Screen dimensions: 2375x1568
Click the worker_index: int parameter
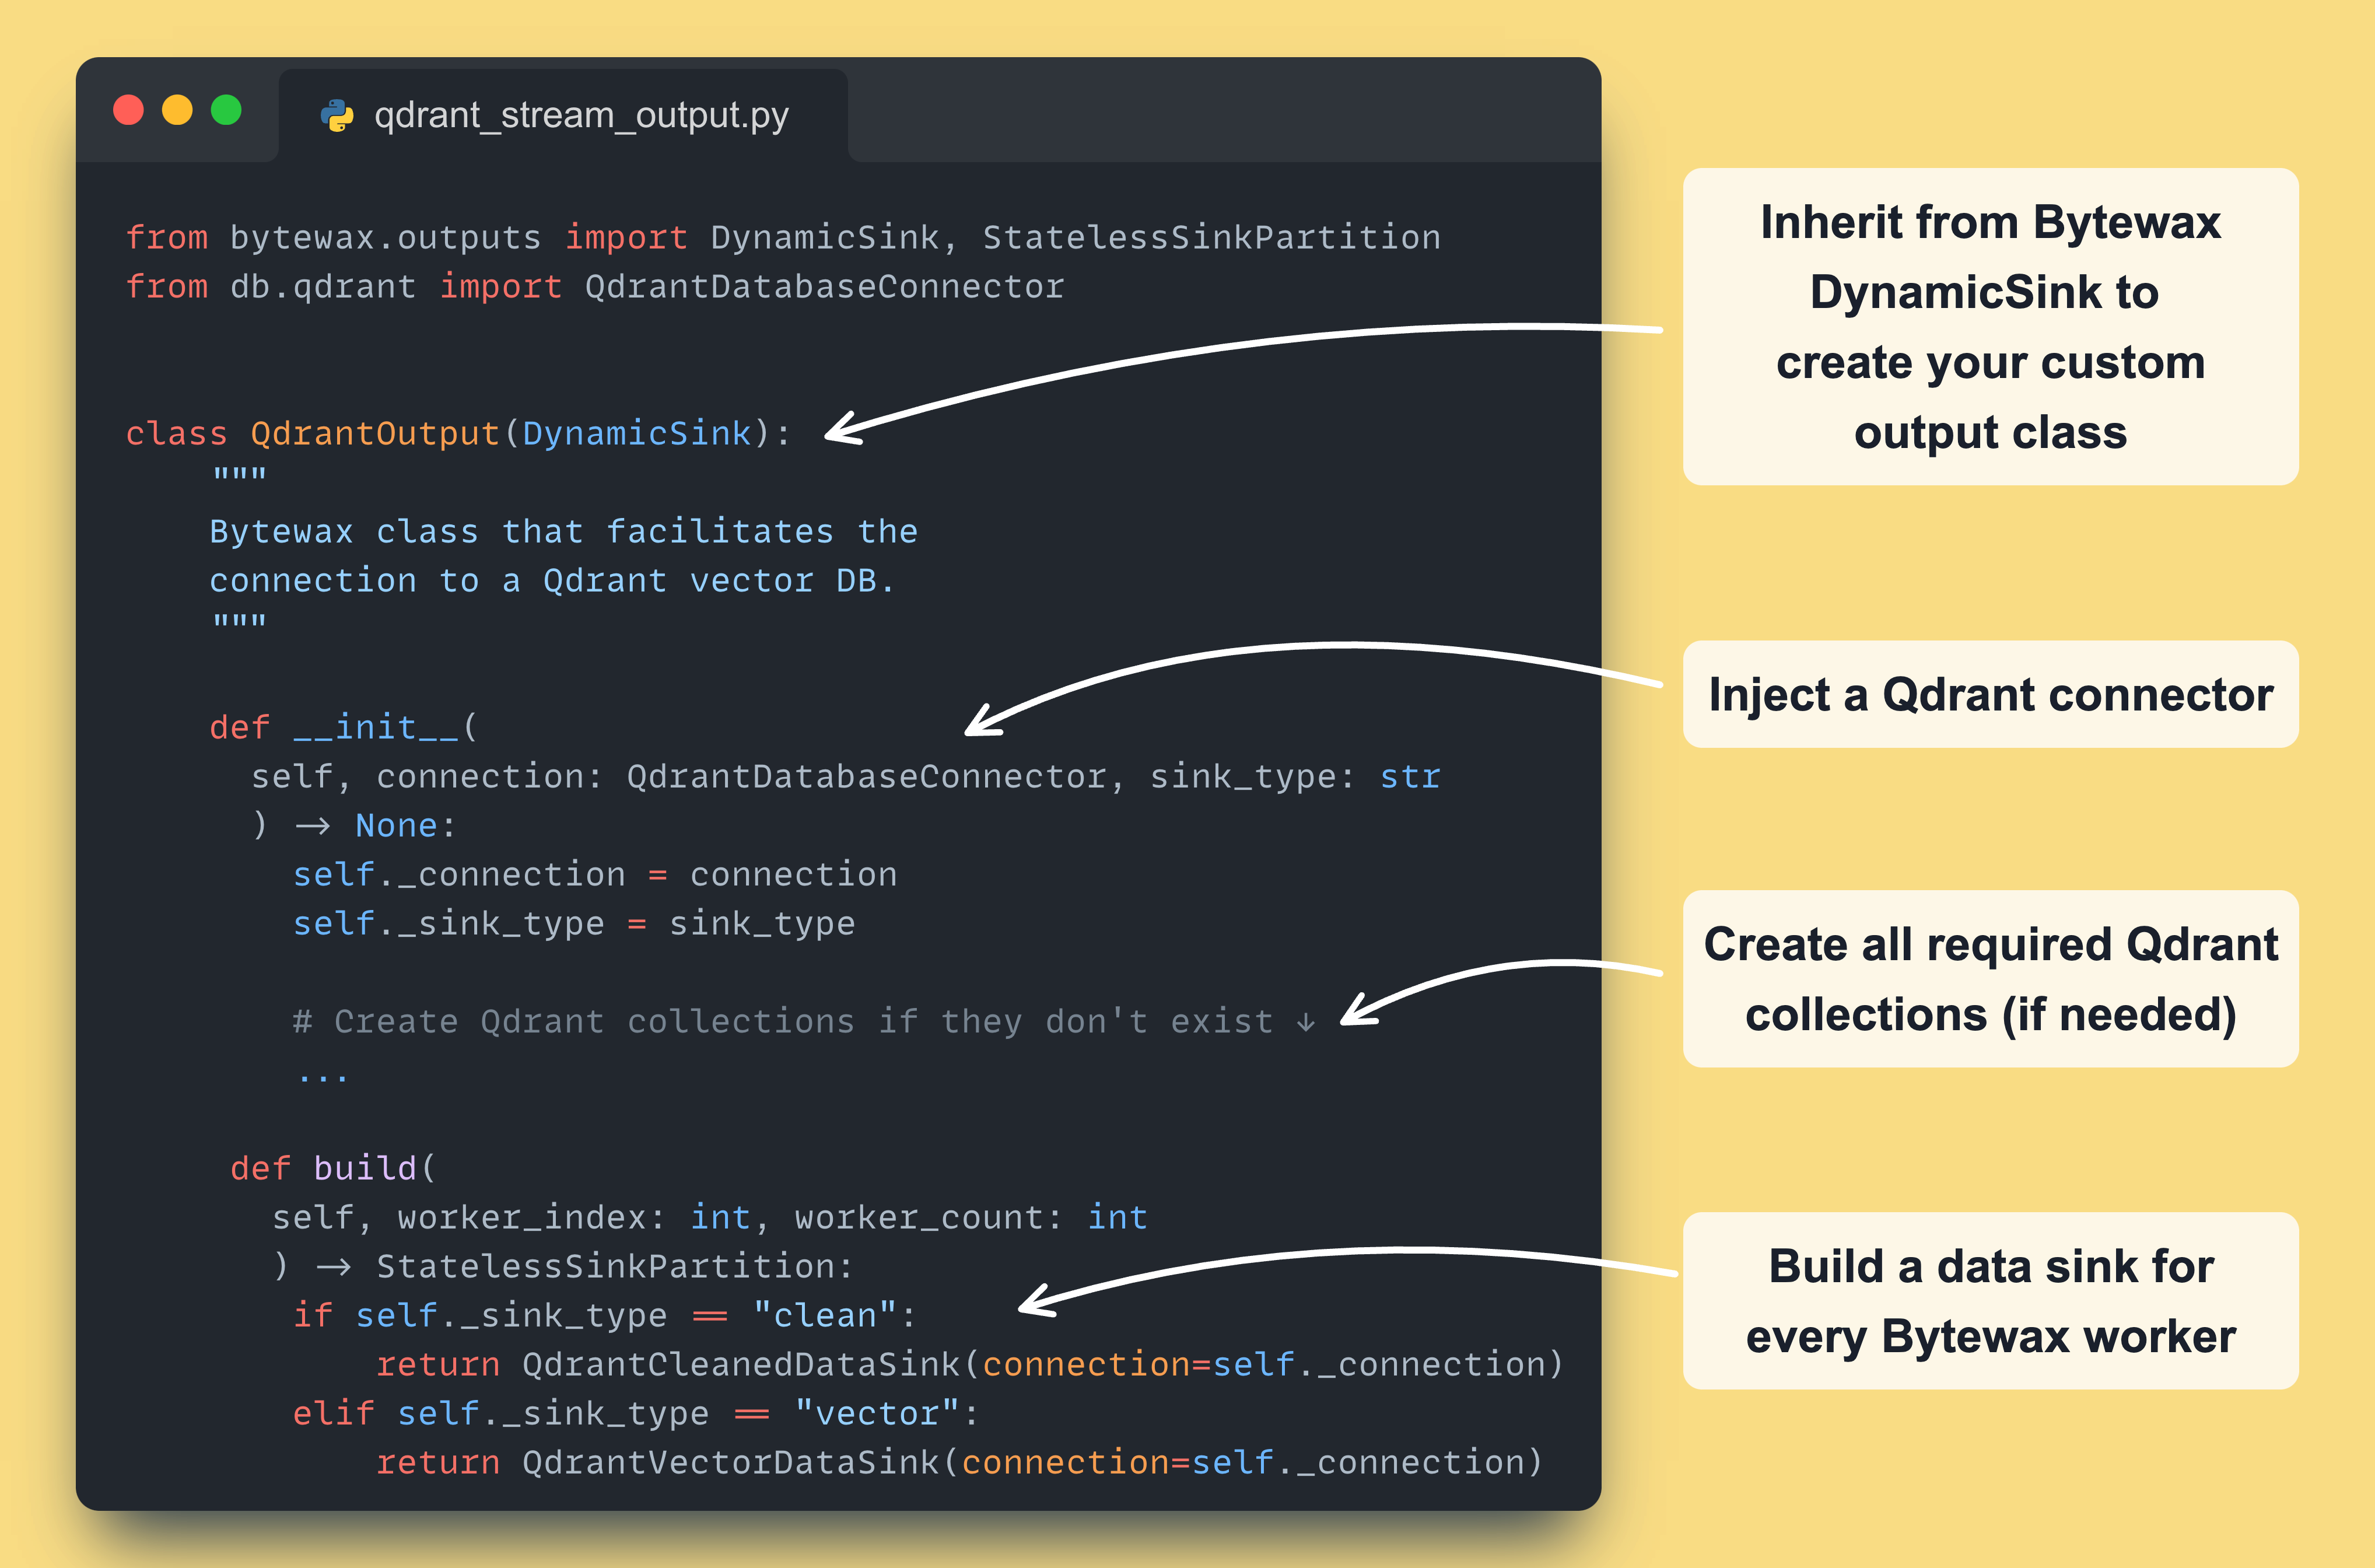click(574, 1218)
